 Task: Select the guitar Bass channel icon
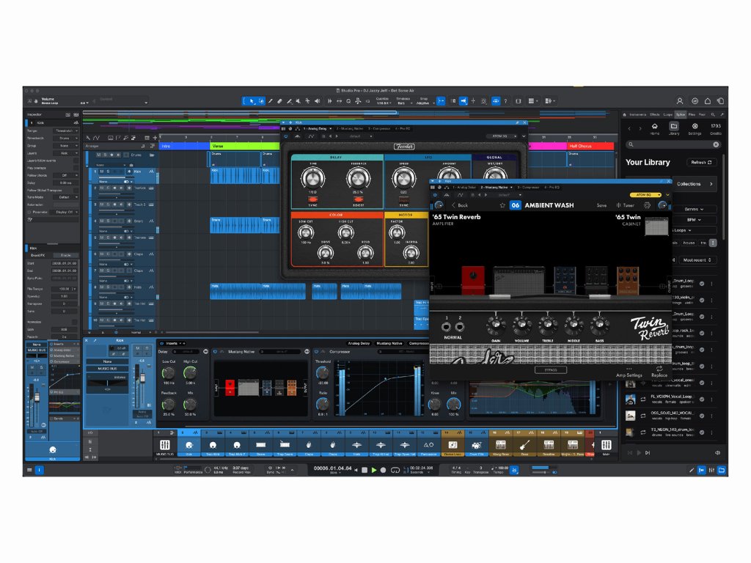(524, 445)
